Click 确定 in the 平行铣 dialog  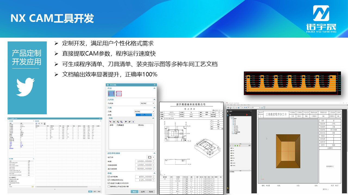click(135, 191)
